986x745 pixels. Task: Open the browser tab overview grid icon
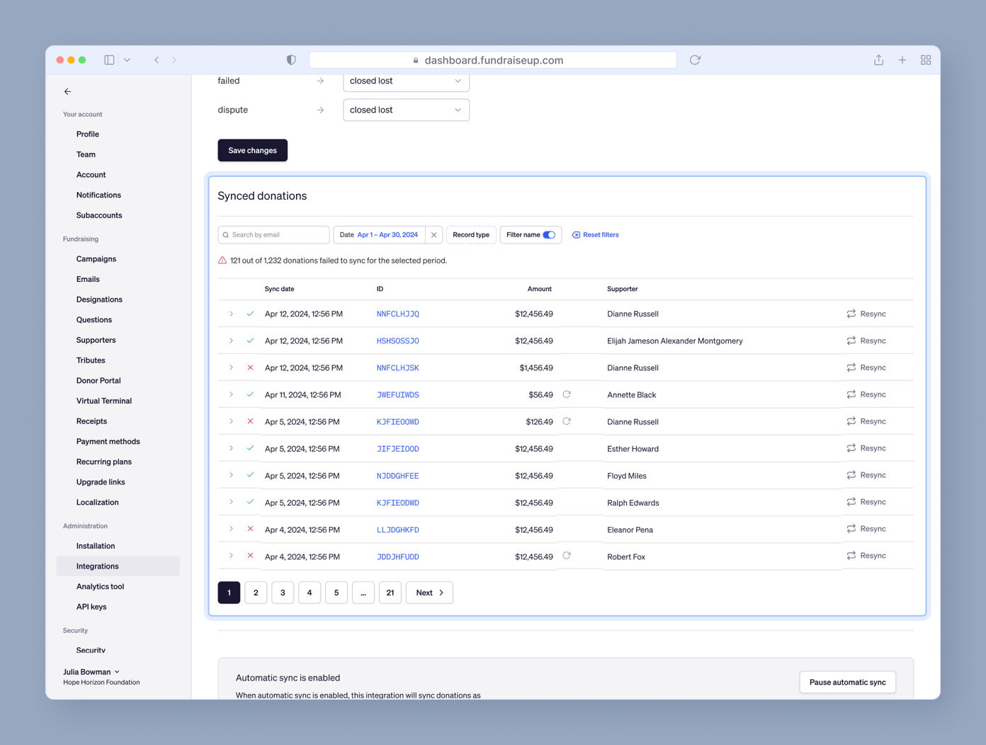tap(925, 60)
